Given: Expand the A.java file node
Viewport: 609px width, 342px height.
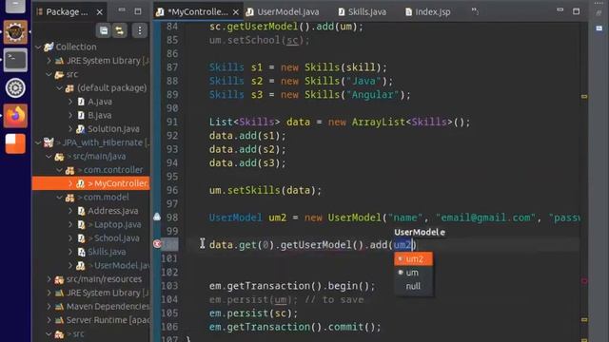Looking at the screenshot, I should [70, 102].
